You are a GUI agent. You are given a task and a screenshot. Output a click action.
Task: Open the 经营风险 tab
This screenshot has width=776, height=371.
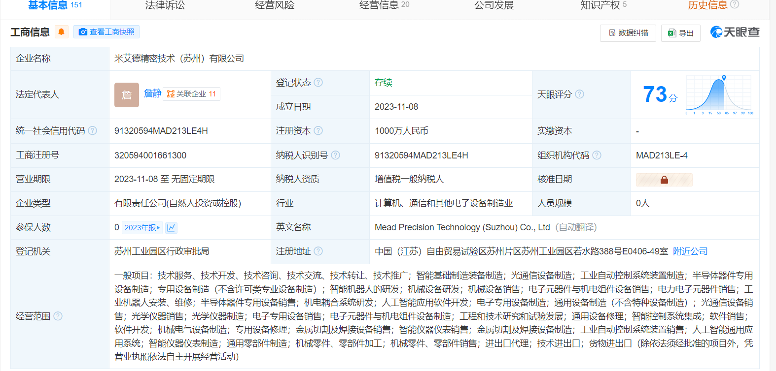275,5
